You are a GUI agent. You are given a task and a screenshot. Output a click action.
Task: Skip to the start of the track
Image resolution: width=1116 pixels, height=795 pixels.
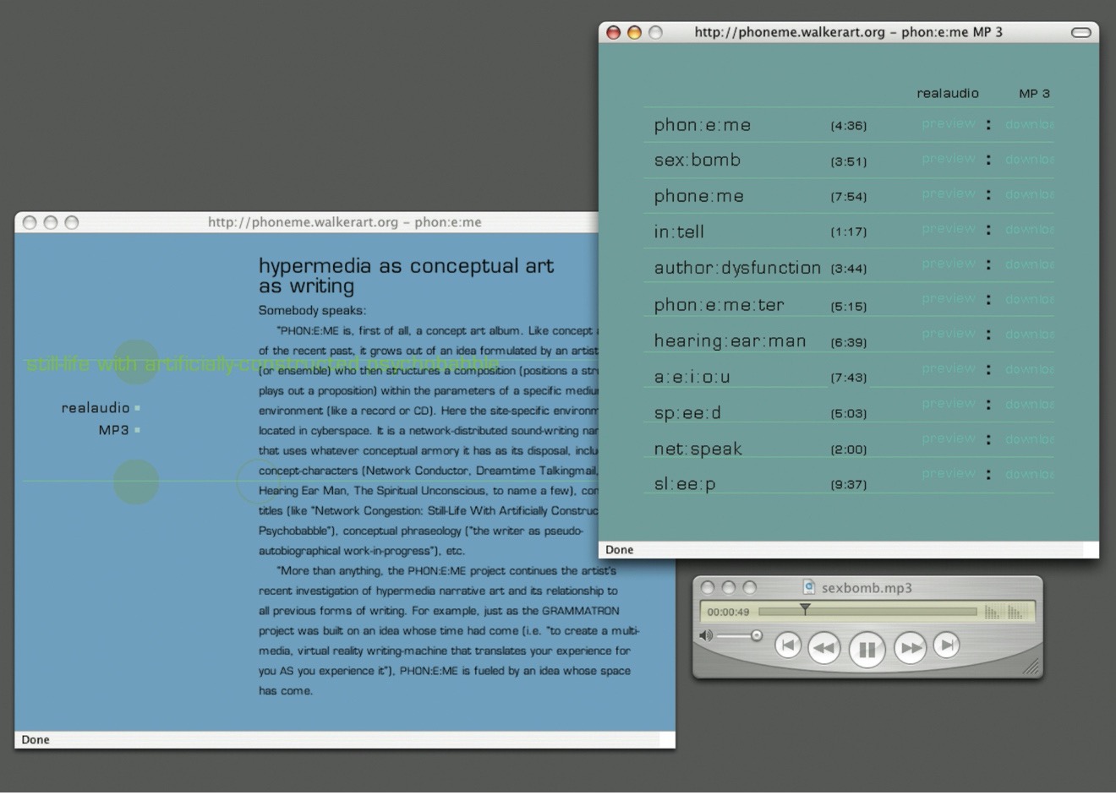click(x=787, y=646)
